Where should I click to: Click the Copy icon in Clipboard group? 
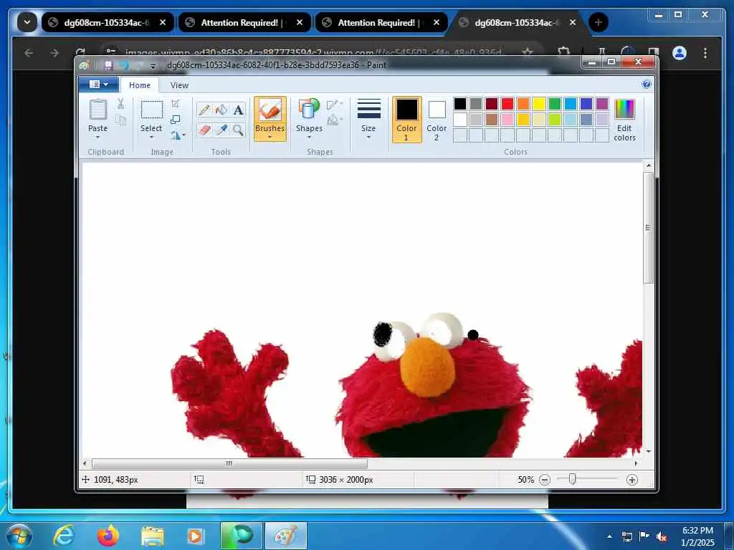[x=120, y=120]
